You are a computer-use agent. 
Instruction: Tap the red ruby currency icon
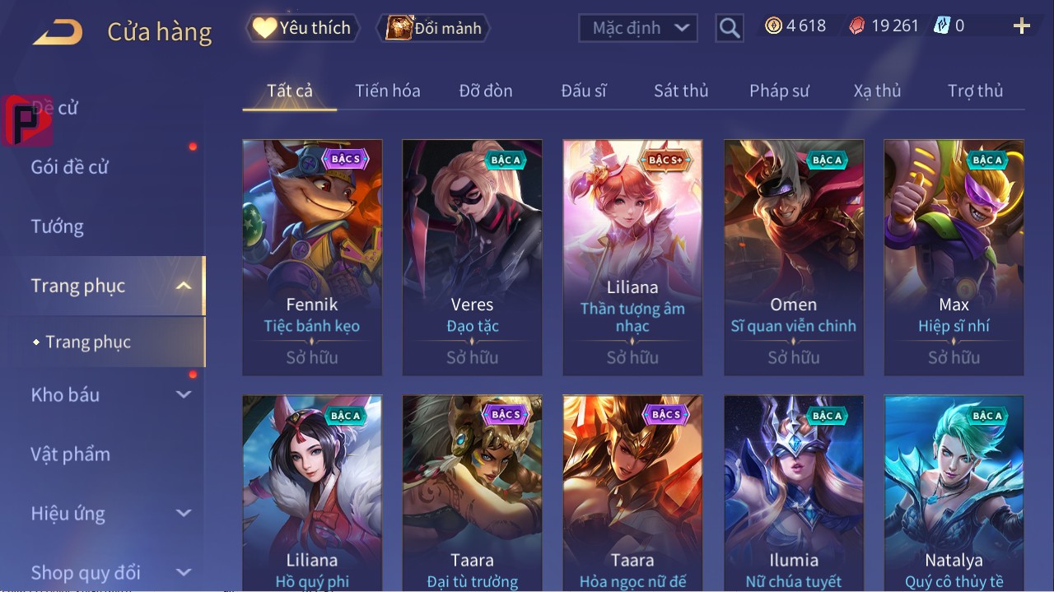857,26
